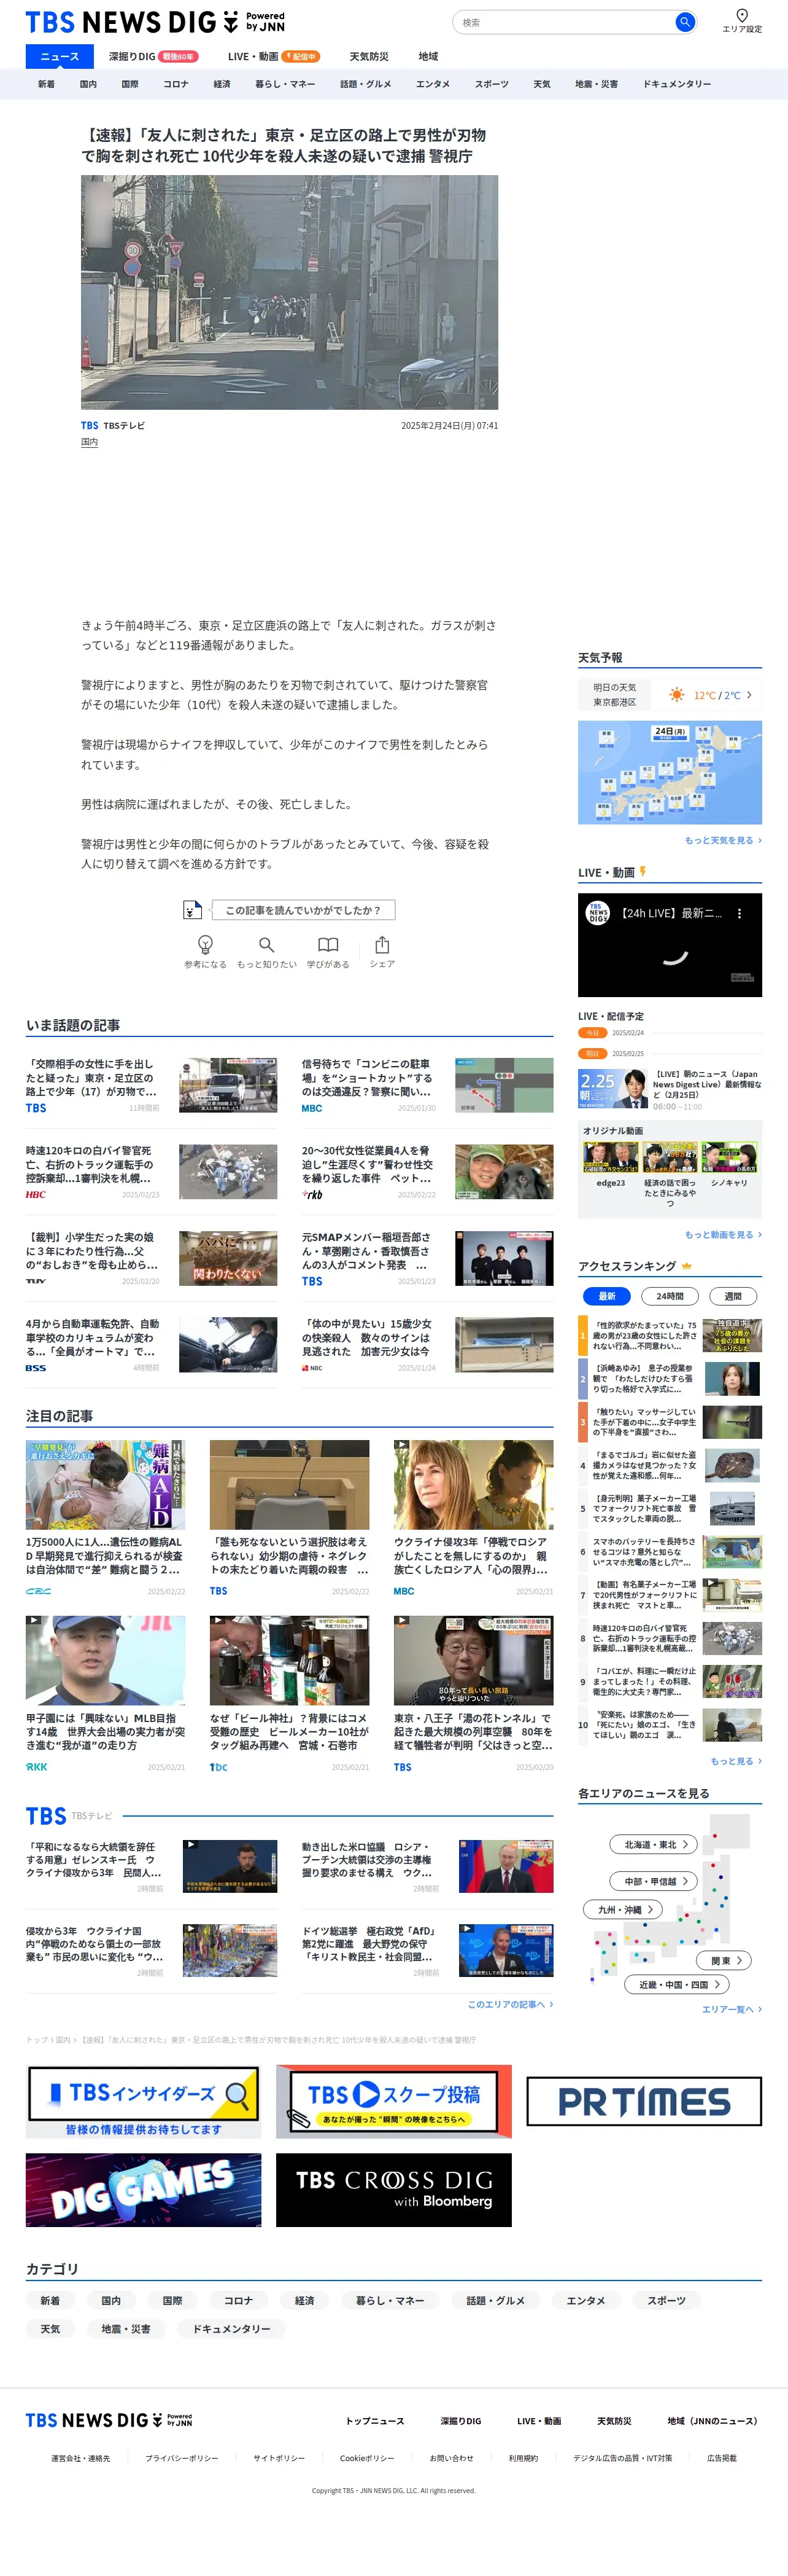Select 関東 region
The image size is (788, 2576).
point(725,1960)
